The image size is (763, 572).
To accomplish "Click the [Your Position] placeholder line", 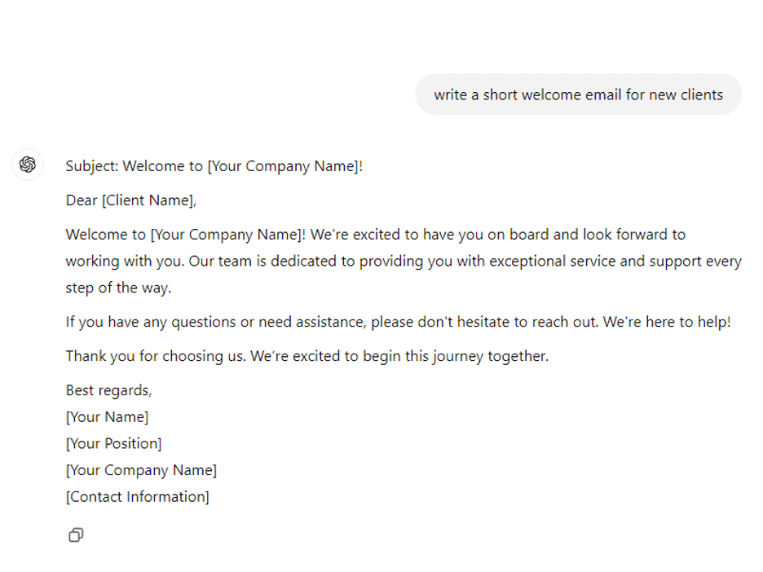I will [x=113, y=443].
